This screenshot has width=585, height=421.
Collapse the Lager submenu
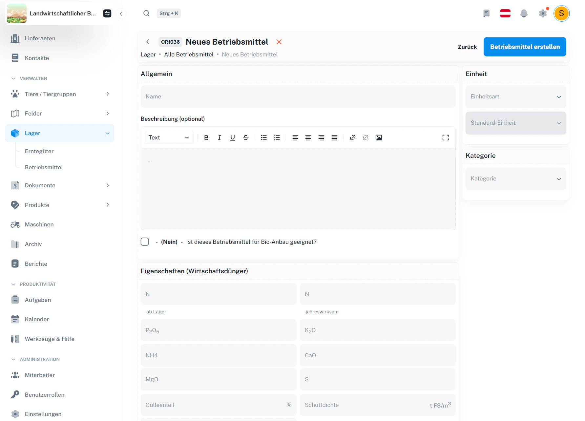point(108,133)
